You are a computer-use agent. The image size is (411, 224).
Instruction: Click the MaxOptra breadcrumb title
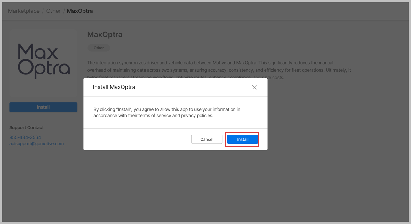[80, 11]
